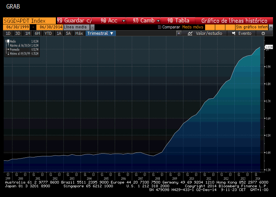
Task: Open the Trimestral periodicity dropdown
Action: tap(100, 33)
